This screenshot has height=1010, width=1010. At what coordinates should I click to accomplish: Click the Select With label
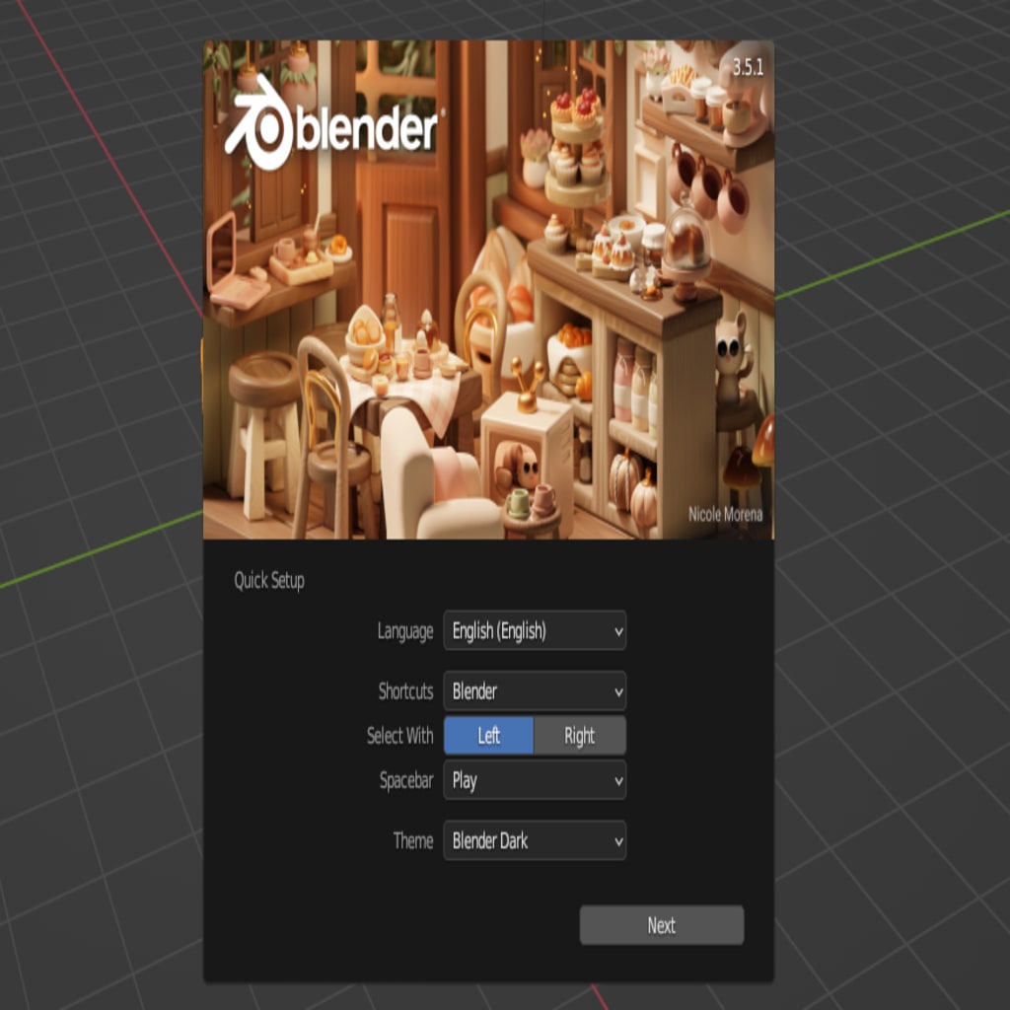pos(400,736)
